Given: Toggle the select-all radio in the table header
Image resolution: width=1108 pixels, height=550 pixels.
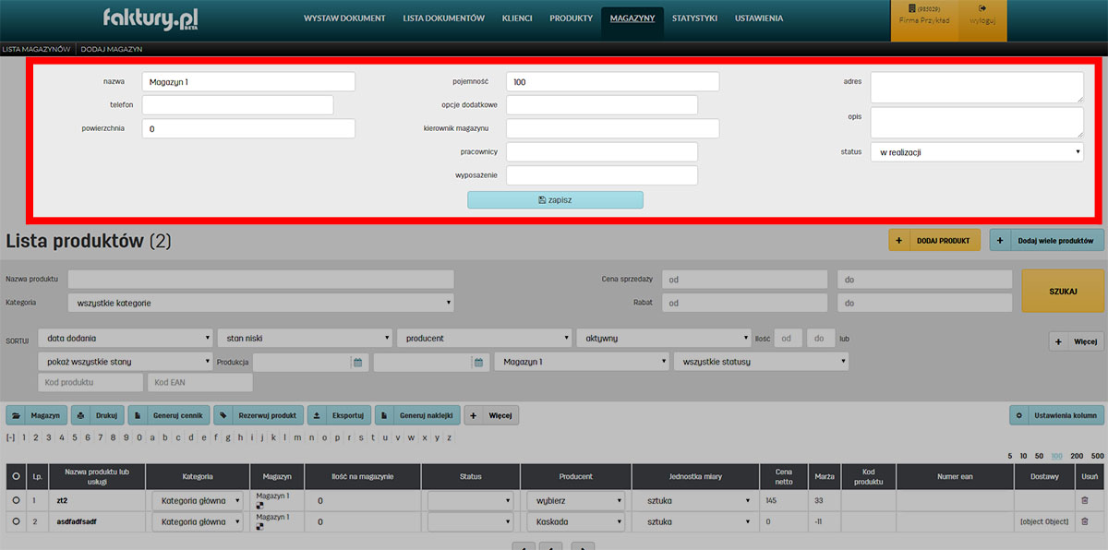Looking at the screenshot, I should pos(15,477).
